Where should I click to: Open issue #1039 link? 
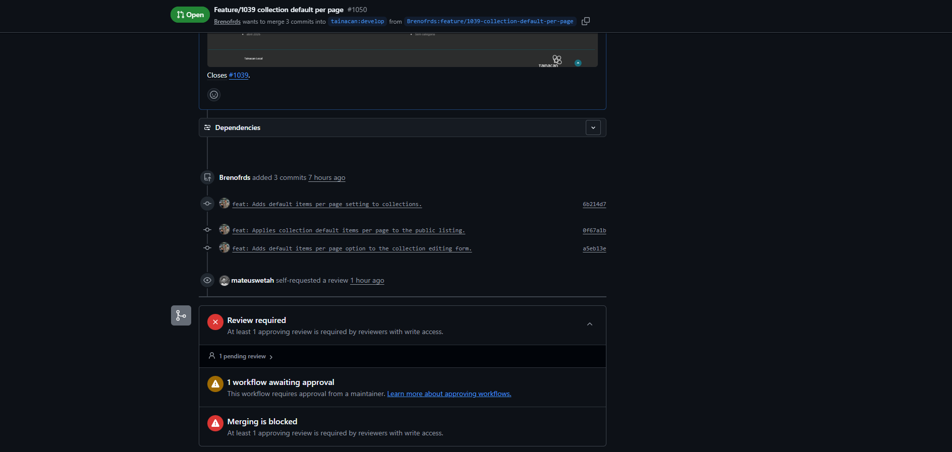[x=239, y=75]
